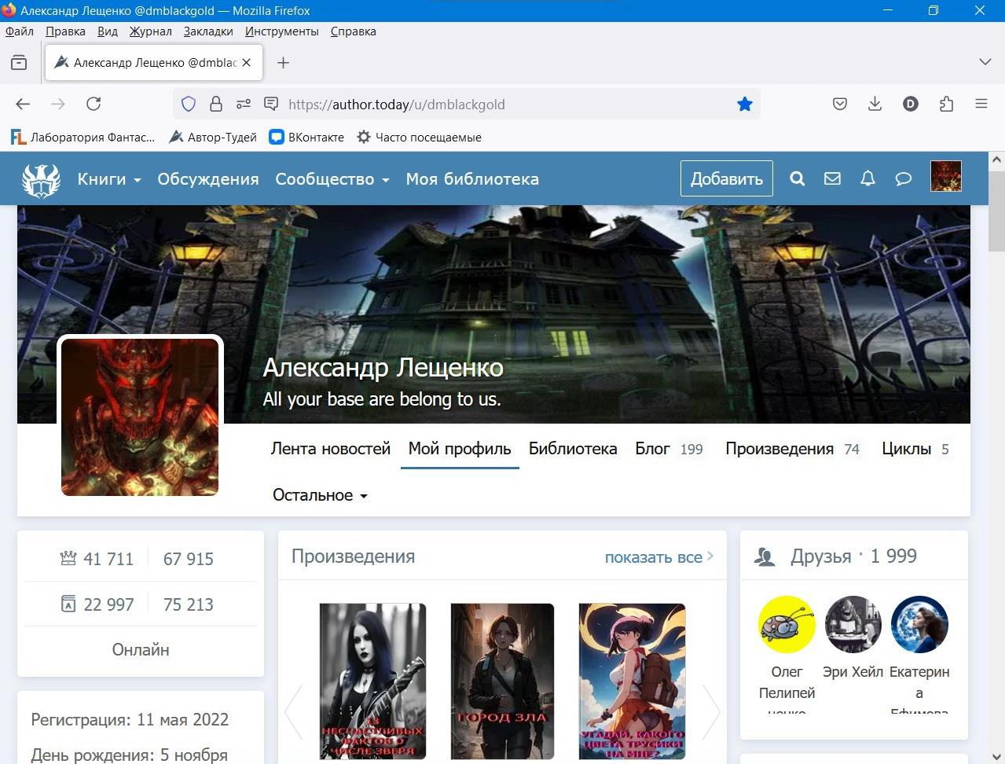This screenshot has width=1005, height=764.
Task: Expand the Сообщество dropdown menu
Action: (x=332, y=179)
